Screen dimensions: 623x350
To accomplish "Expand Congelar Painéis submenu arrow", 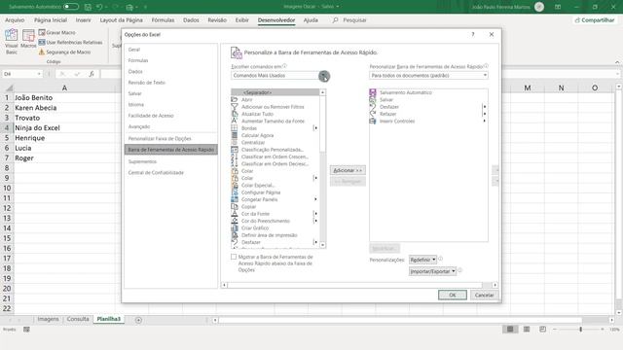I will click(x=315, y=199).
